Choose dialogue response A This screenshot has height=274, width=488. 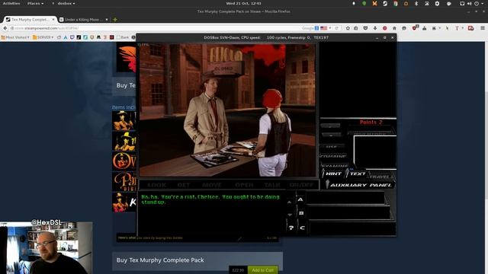coord(300,199)
